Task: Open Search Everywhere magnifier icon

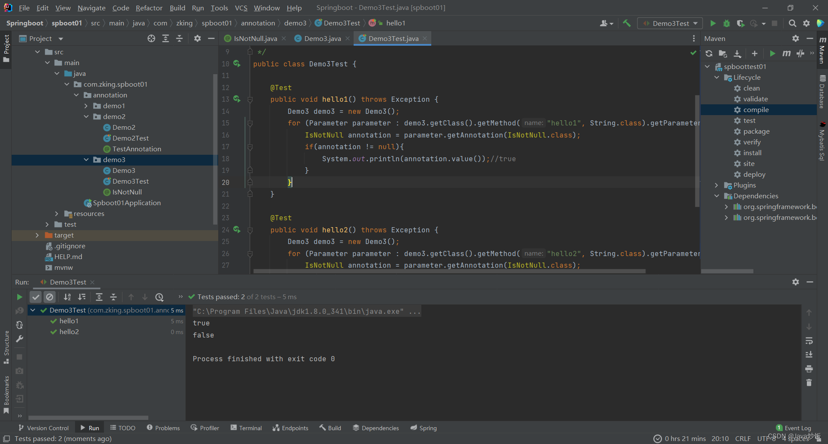Action: click(x=792, y=23)
